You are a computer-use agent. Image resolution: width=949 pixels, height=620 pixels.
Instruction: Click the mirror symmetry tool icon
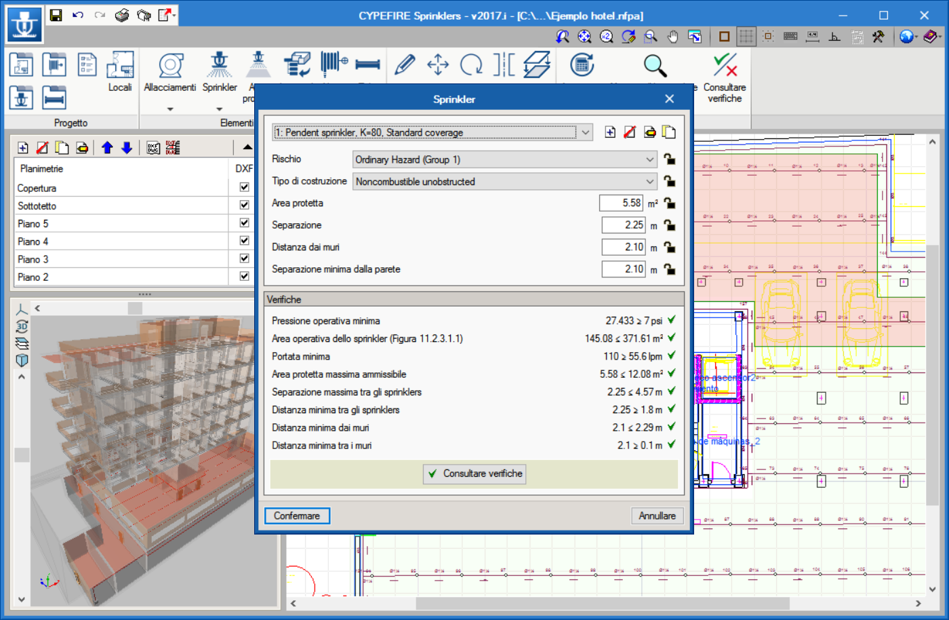point(504,64)
